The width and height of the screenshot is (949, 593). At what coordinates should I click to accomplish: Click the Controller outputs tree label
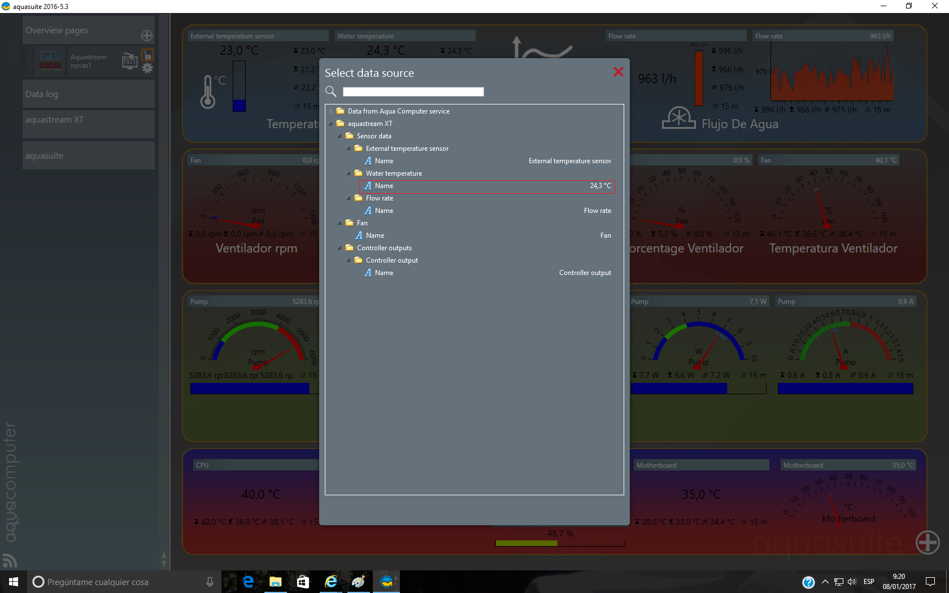(384, 248)
